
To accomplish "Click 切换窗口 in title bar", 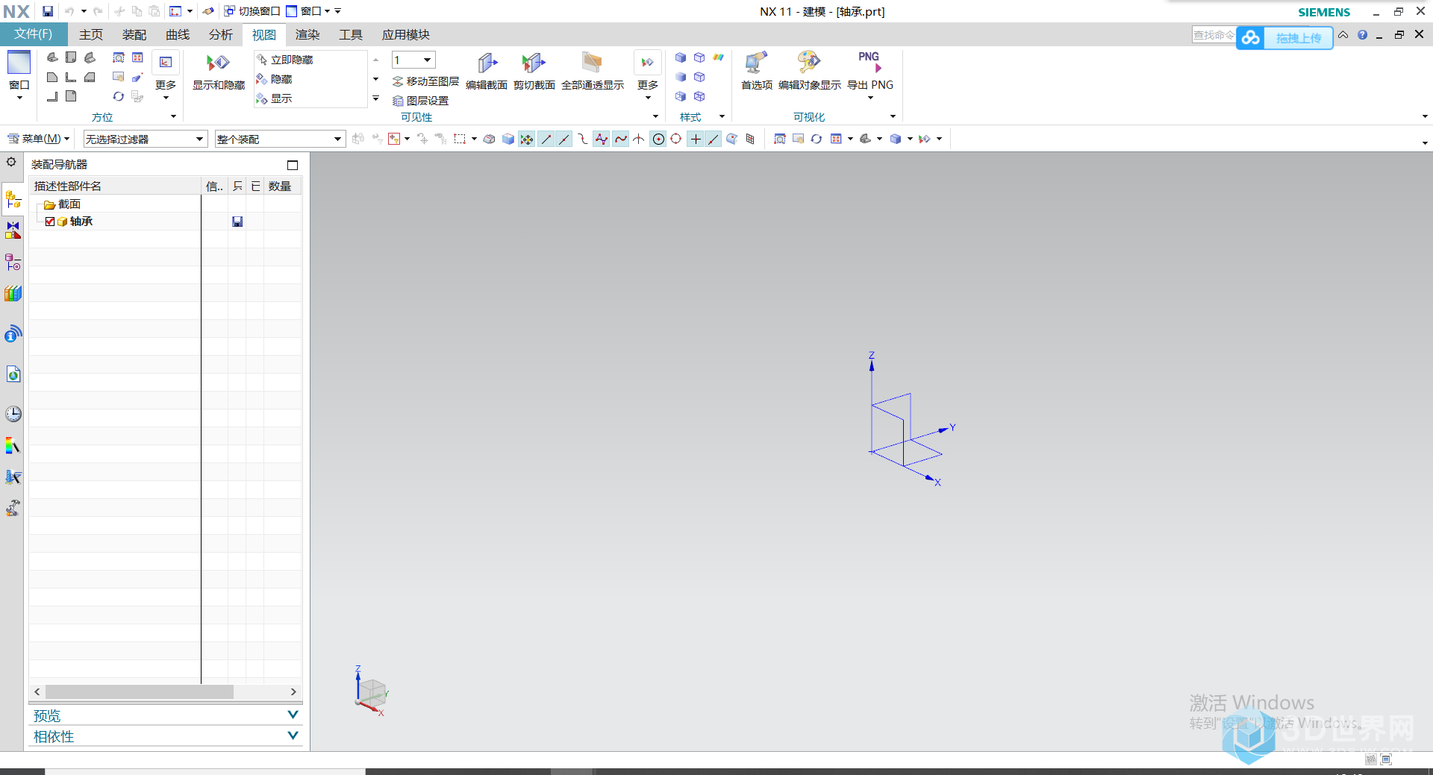I will click(x=252, y=11).
